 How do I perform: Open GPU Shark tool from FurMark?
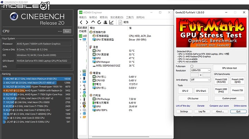coord(201,91)
